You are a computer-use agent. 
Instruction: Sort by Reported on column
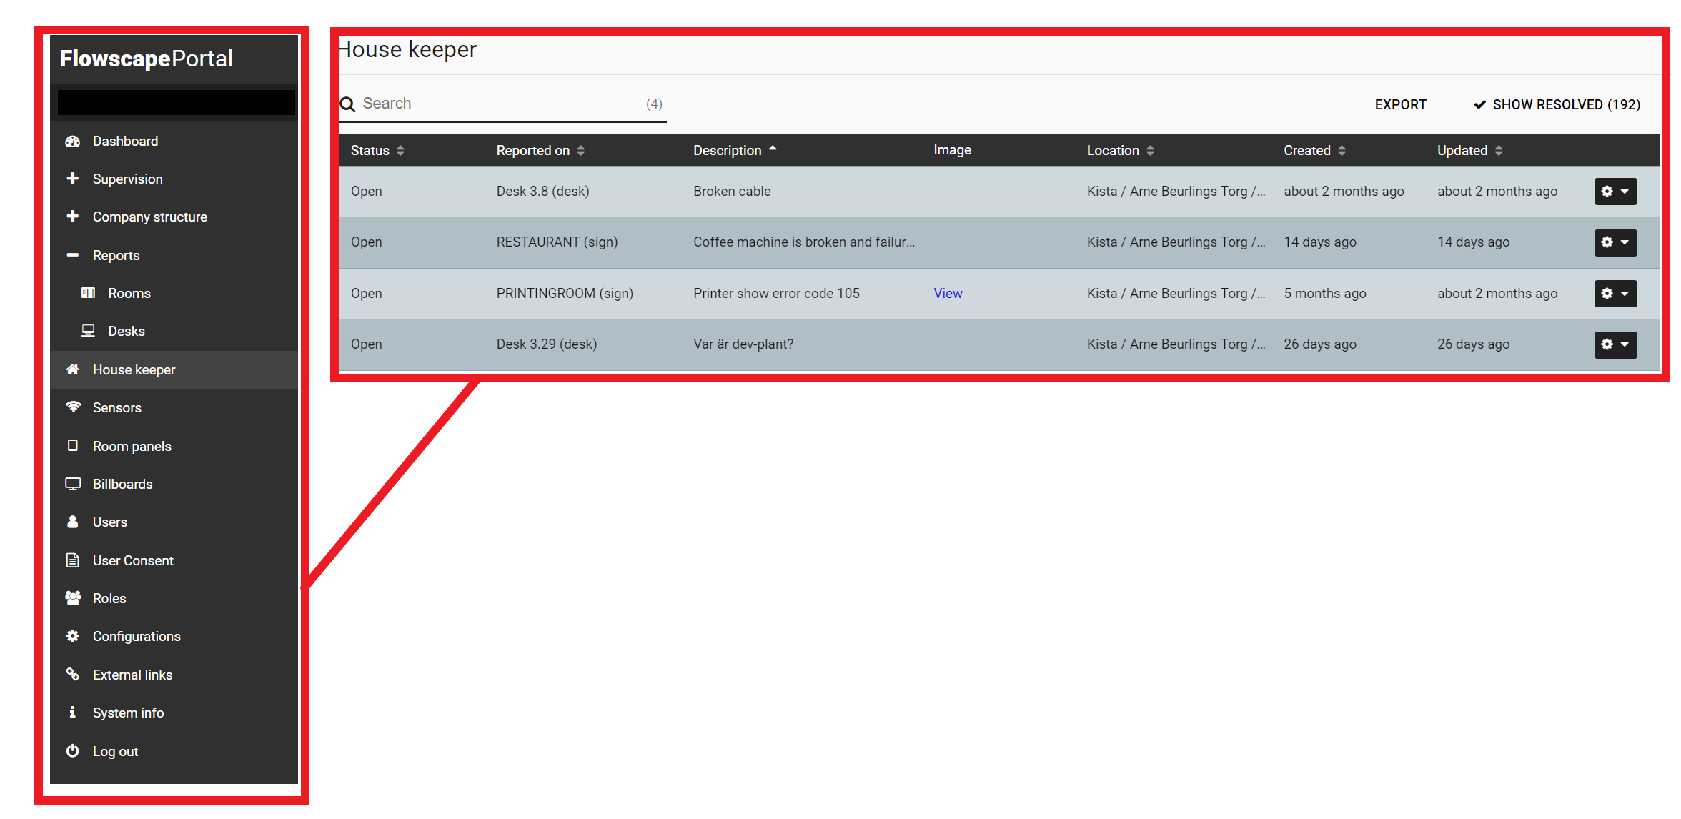click(540, 151)
